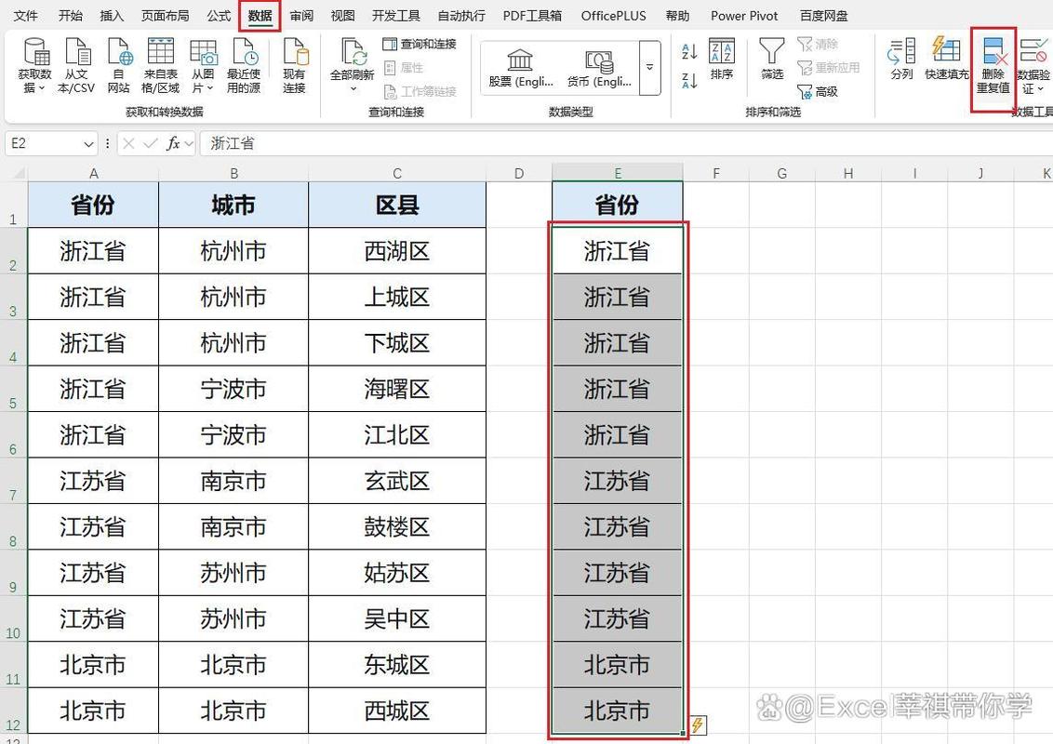Click the 高级 (Advanced filter) button

817,88
